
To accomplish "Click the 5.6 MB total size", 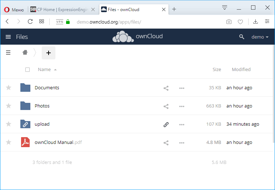I will point(219,162).
